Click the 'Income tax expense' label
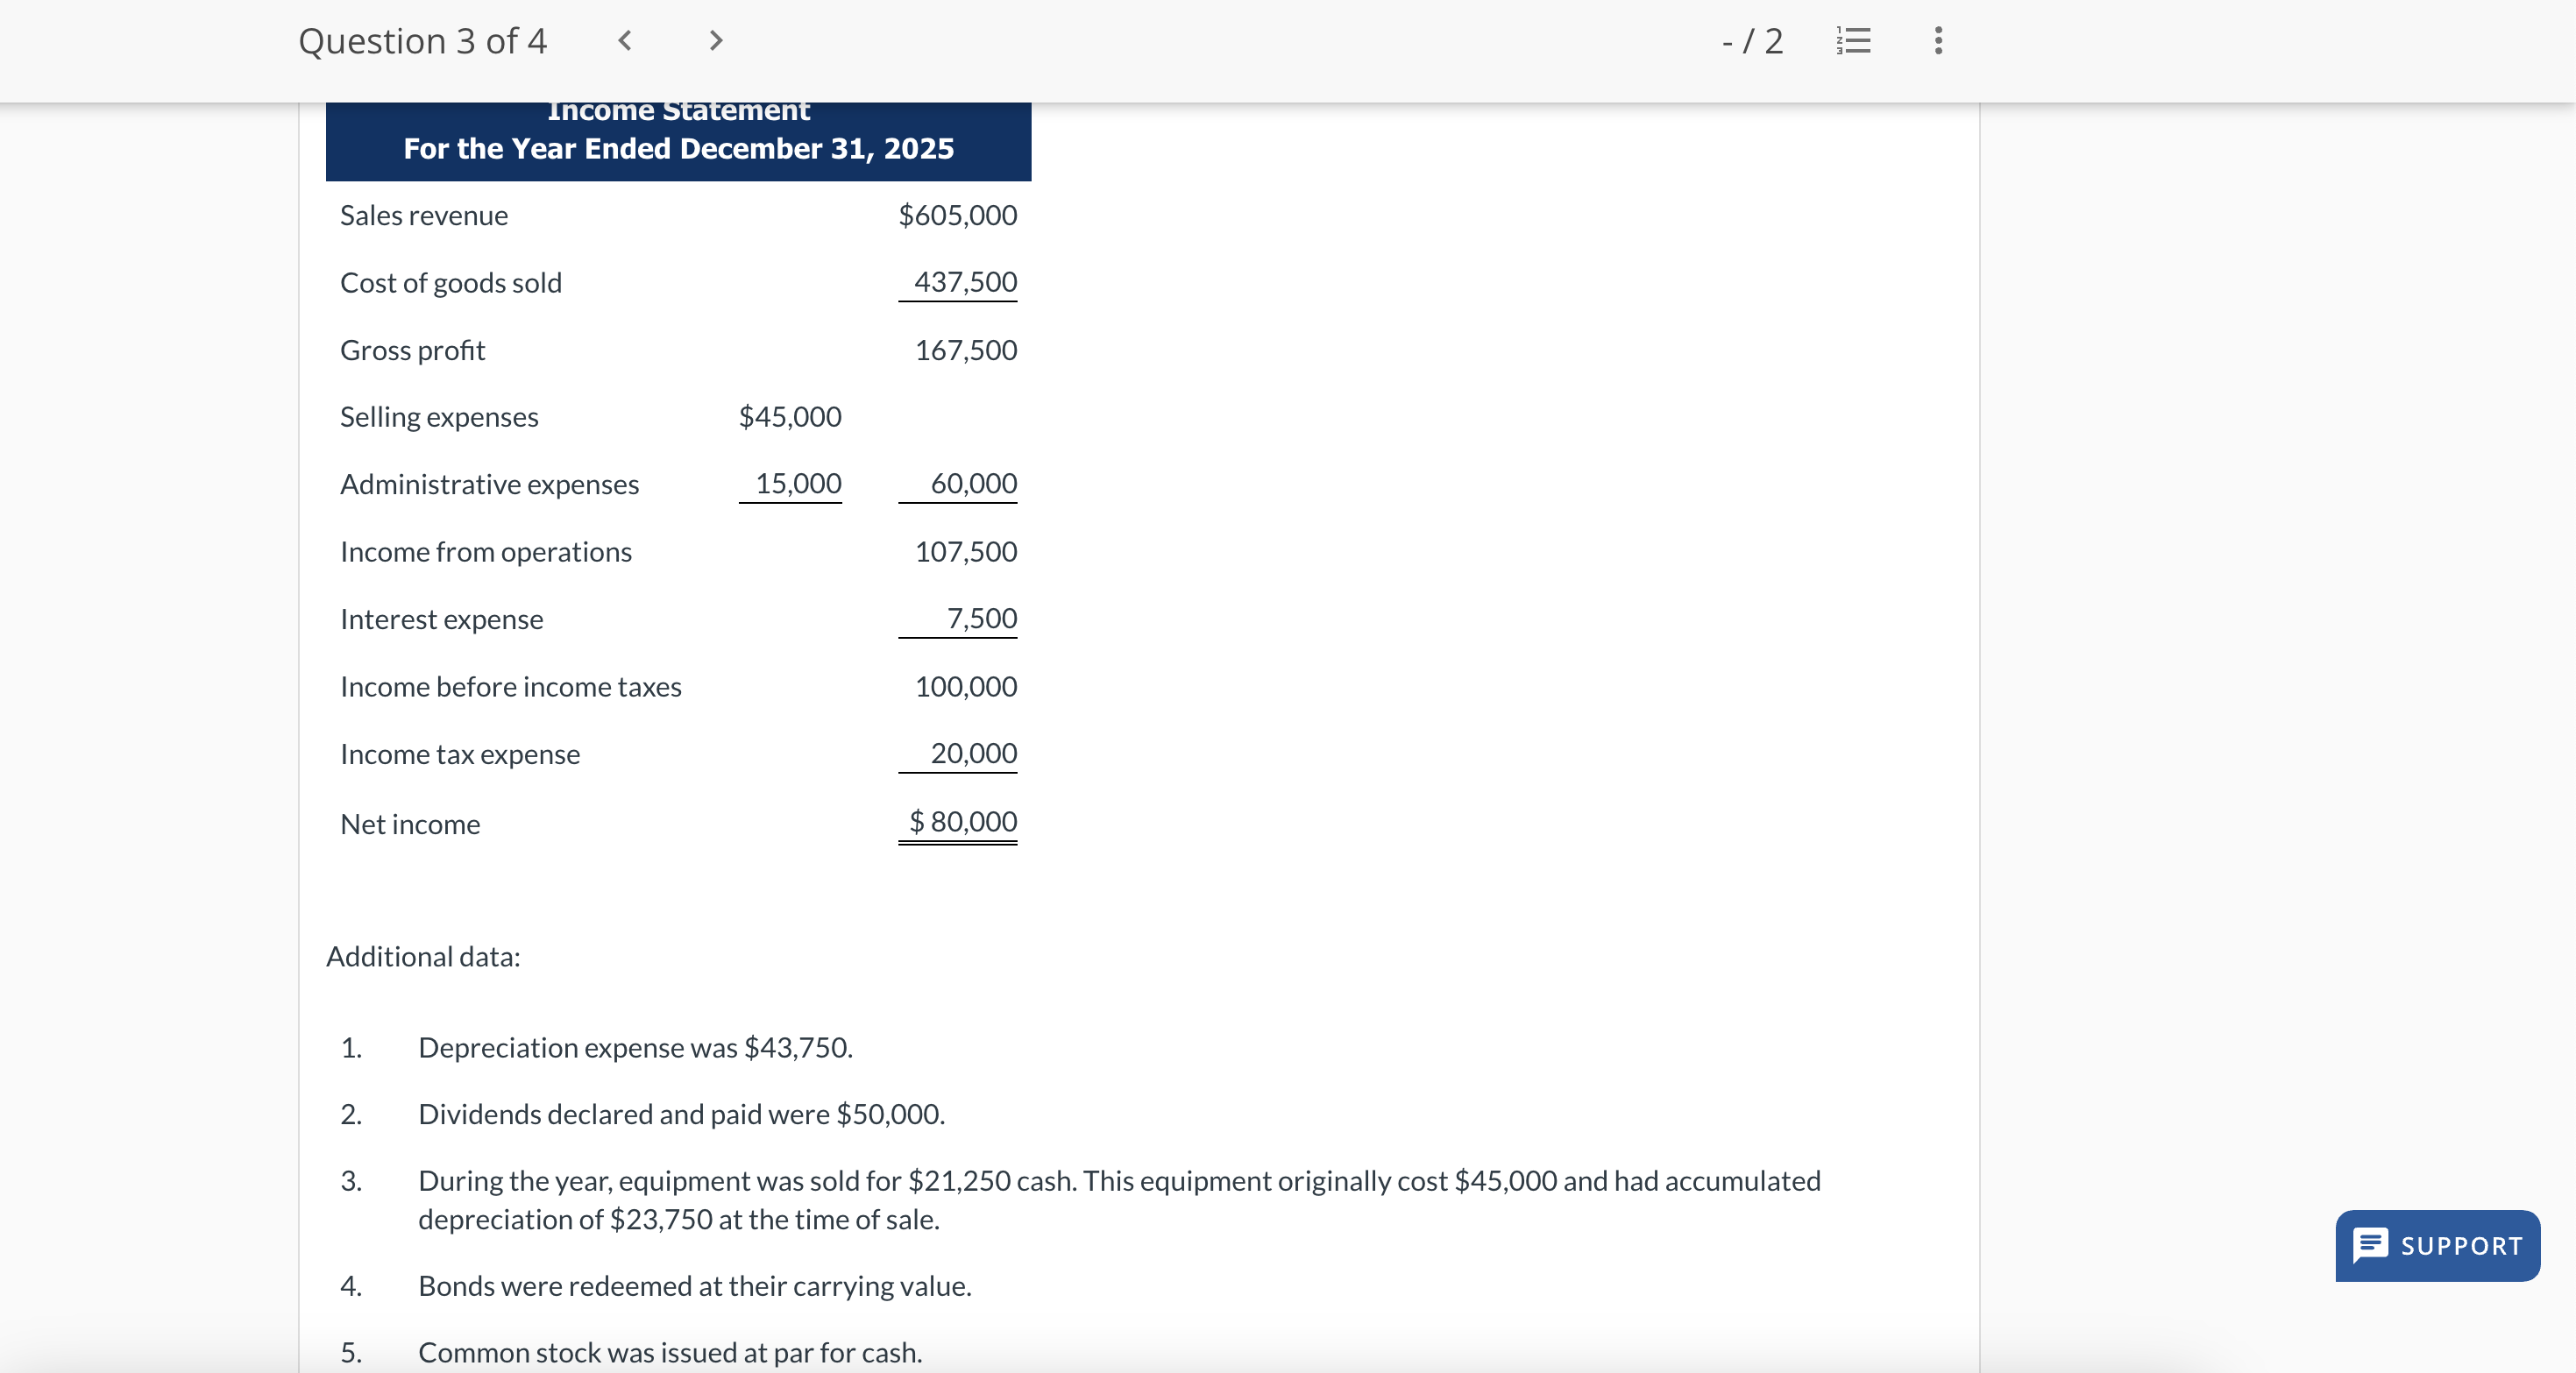 pyautogui.click(x=460, y=754)
